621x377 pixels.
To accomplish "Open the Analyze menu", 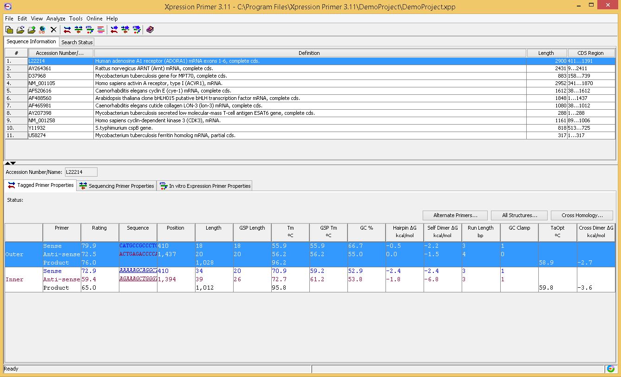I will (56, 19).
